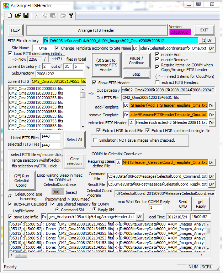Click the About question mark icon
Viewport: 223px width, 273px height.
[71, 16]
